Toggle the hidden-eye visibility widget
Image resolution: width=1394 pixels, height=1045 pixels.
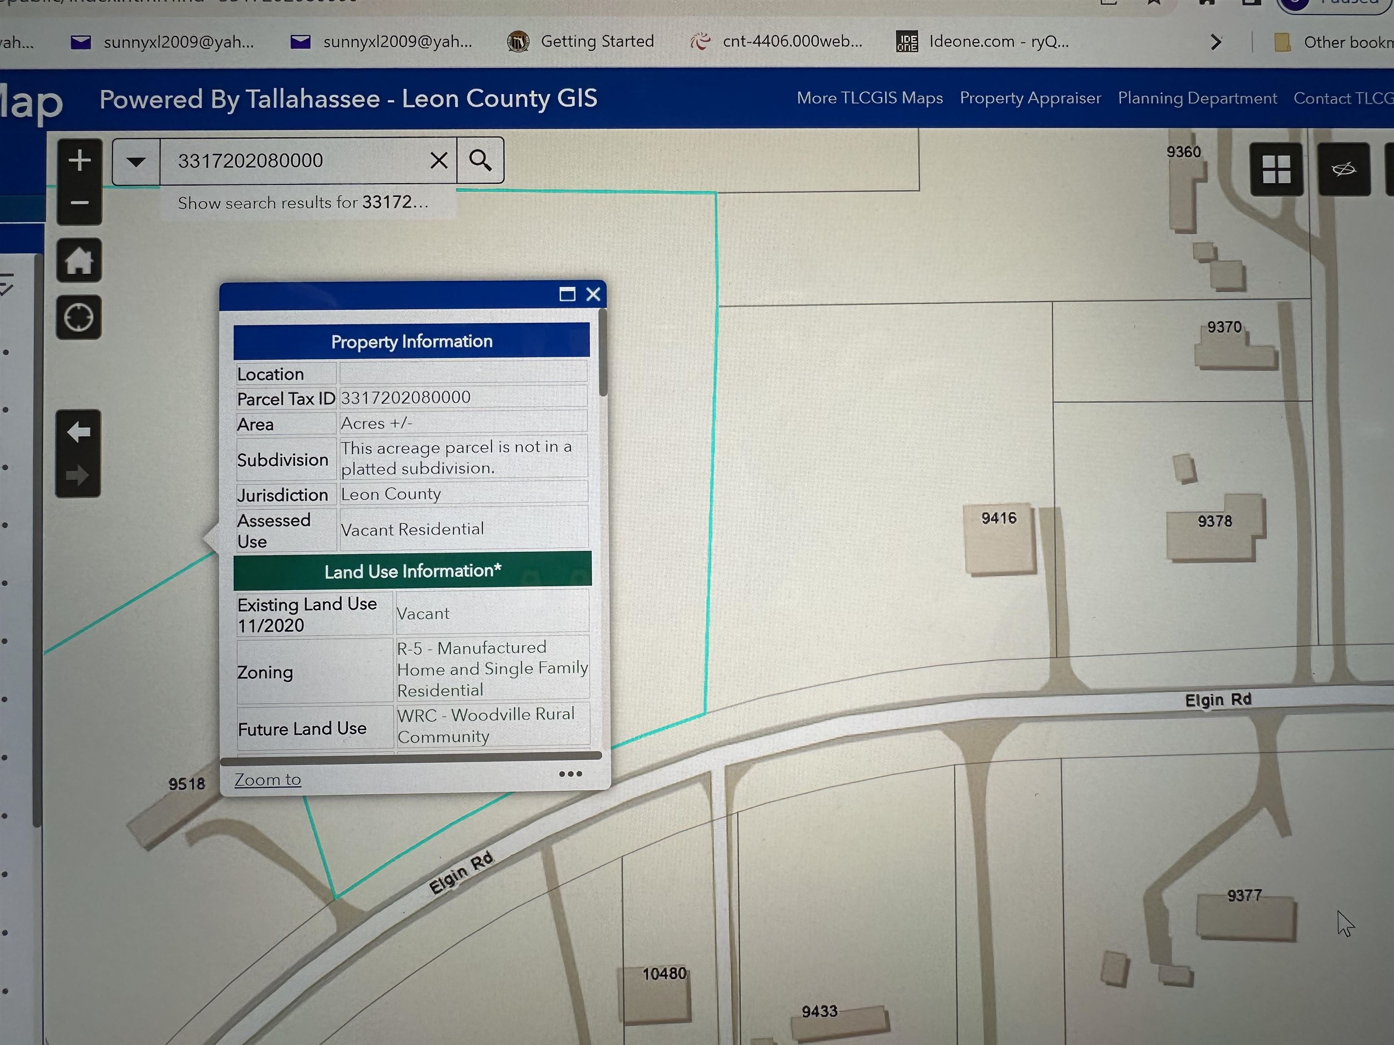[x=1343, y=169]
